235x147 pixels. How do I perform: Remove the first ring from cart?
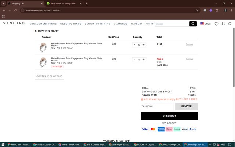pos(189,44)
